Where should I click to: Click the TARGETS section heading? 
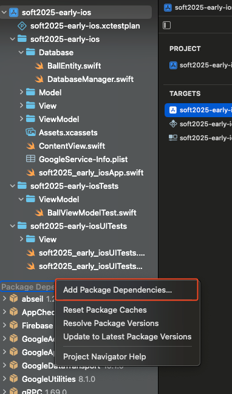point(185,93)
